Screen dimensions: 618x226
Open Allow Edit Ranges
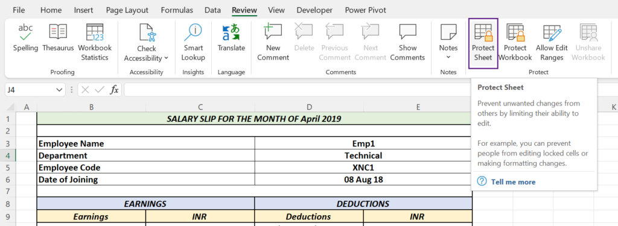[x=552, y=43]
